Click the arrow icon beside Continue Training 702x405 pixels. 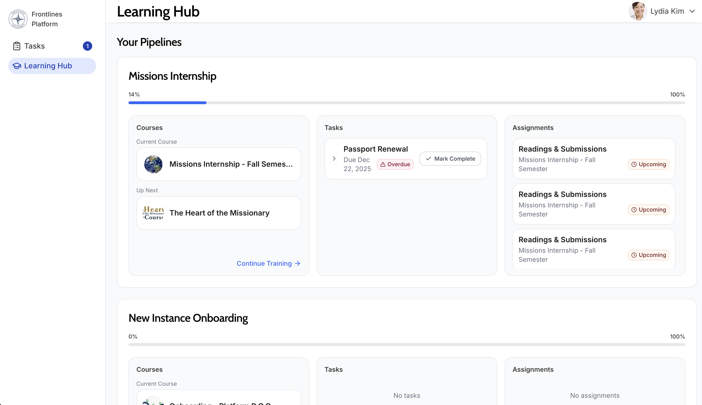(298, 263)
